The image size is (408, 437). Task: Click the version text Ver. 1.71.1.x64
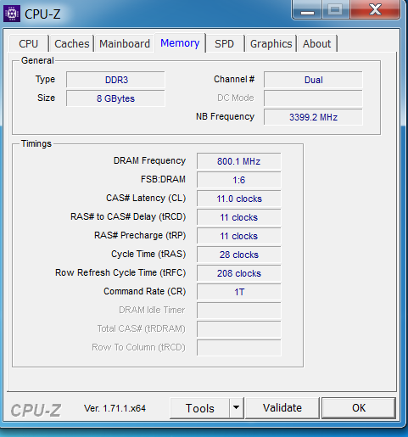(115, 408)
